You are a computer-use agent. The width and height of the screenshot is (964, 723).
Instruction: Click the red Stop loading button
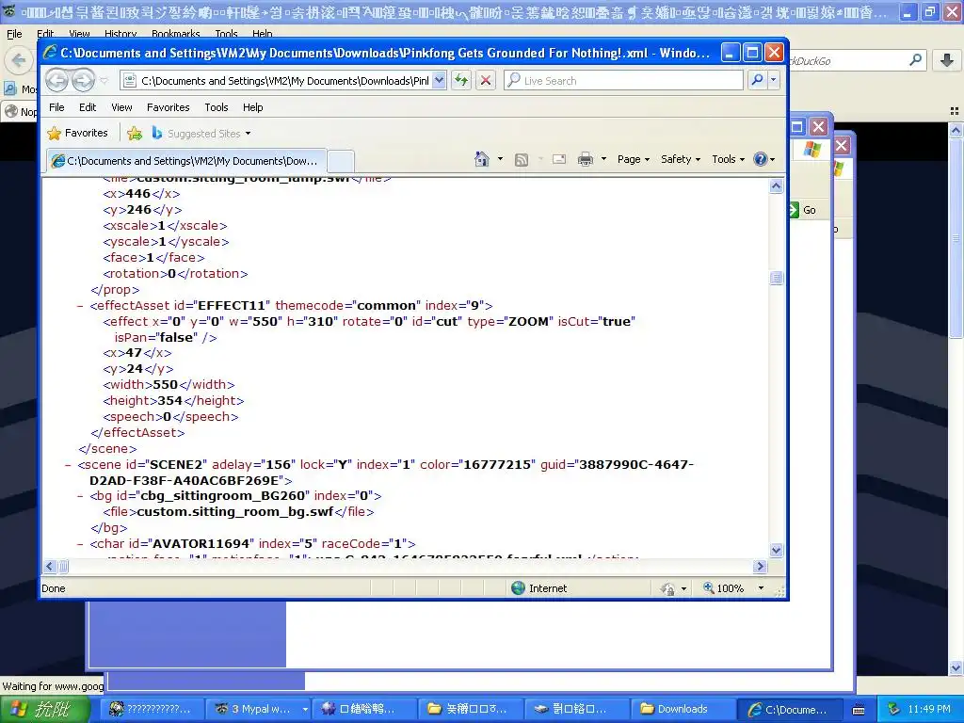(486, 80)
